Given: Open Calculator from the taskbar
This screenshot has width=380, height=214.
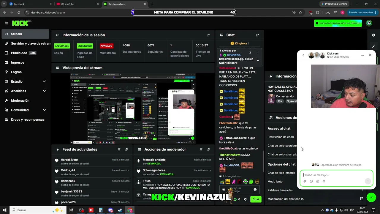Looking at the screenshot, I should click(x=101, y=210).
